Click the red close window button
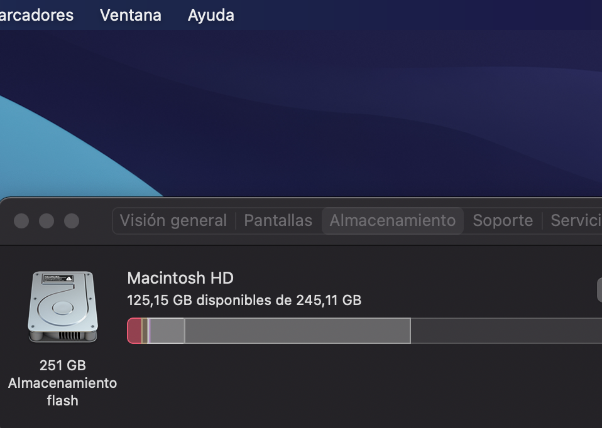The width and height of the screenshot is (602, 428). pos(21,221)
